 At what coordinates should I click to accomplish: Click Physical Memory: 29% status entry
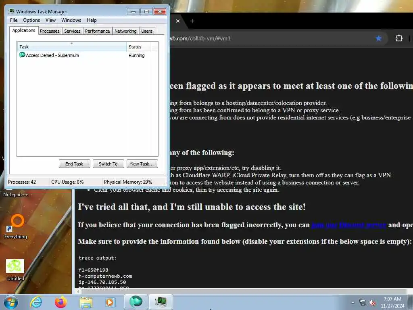coord(128,182)
